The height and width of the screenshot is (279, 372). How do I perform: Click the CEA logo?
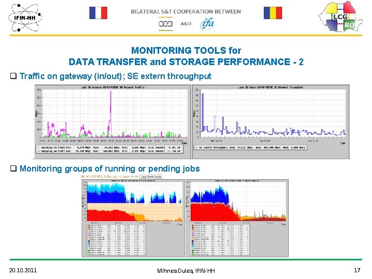pyautogui.click(x=165, y=24)
